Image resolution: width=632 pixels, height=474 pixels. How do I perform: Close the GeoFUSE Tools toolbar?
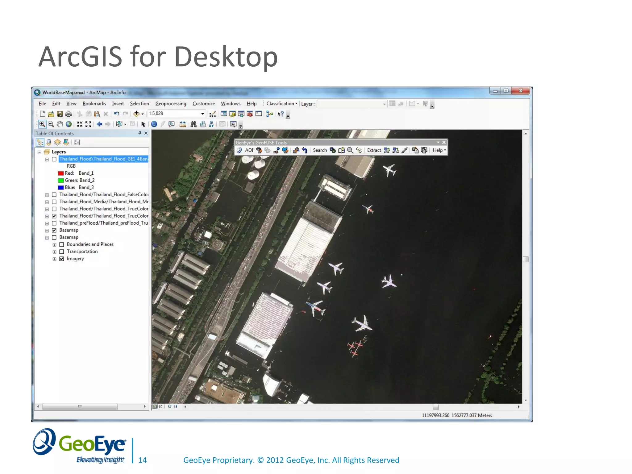pyautogui.click(x=444, y=142)
